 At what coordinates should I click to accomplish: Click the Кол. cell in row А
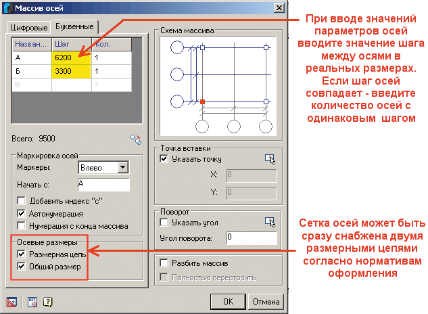coord(112,58)
